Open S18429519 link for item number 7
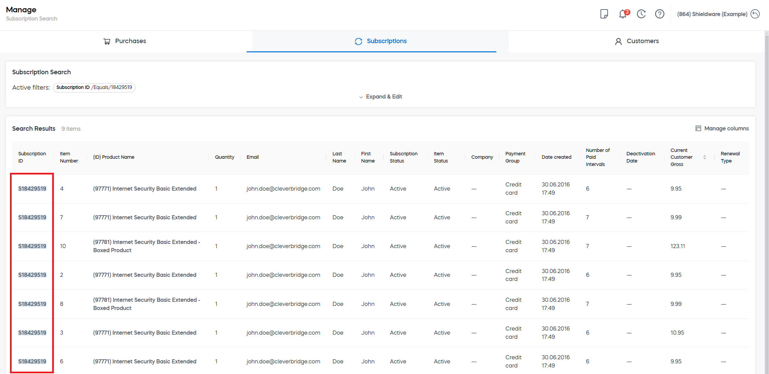769x374 pixels. pyautogui.click(x=32, y=217)
